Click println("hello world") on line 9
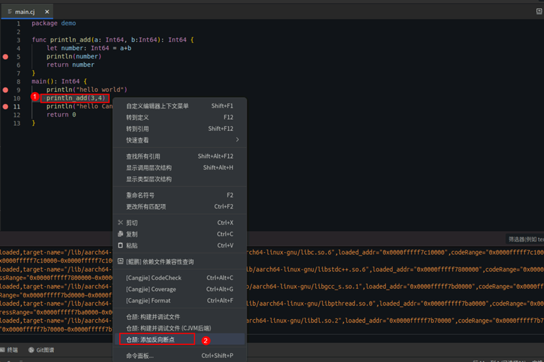The height and width of the screenshot is (362, 544). [87, 90]
